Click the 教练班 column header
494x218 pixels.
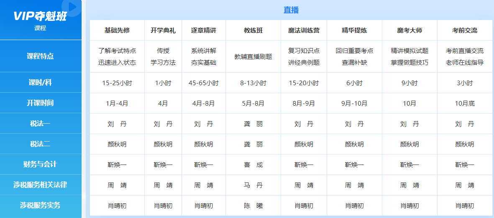click(x=253, y=30)
